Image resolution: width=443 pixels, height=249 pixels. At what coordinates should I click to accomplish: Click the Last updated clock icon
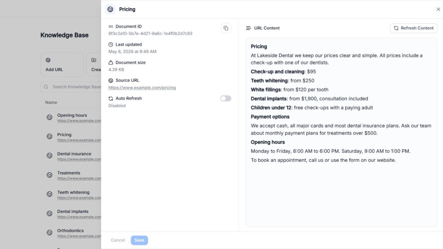tap(111, 45)
